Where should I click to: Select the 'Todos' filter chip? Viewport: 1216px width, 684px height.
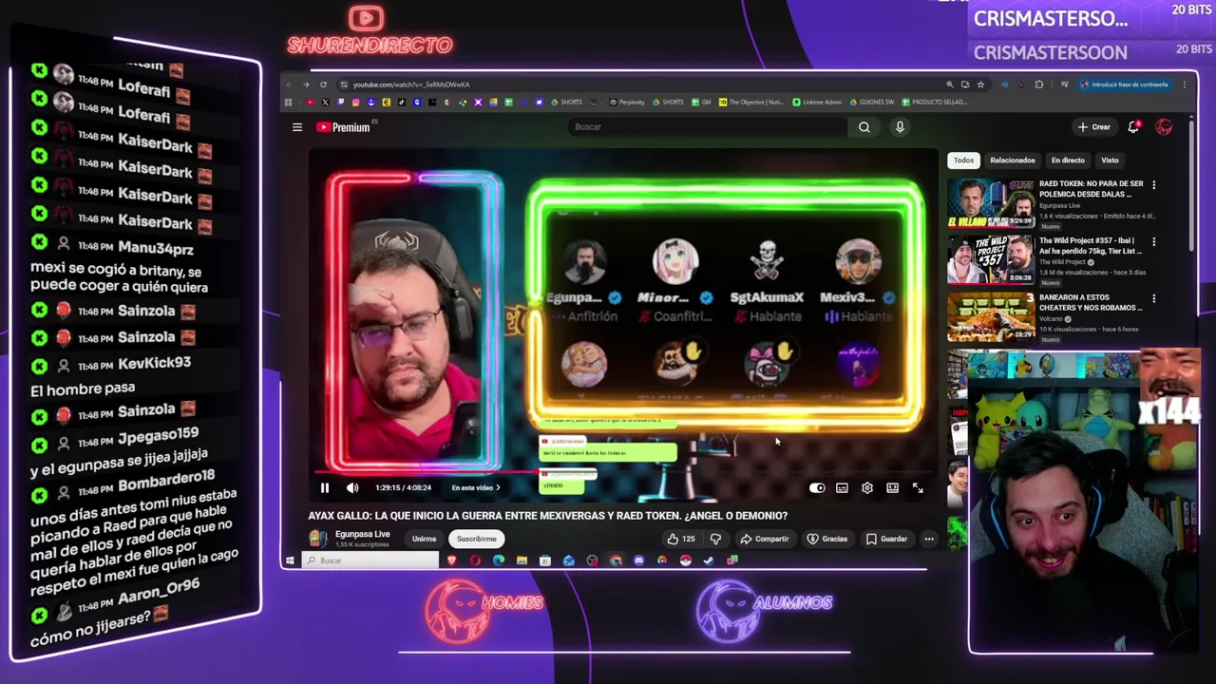point(963,161)
